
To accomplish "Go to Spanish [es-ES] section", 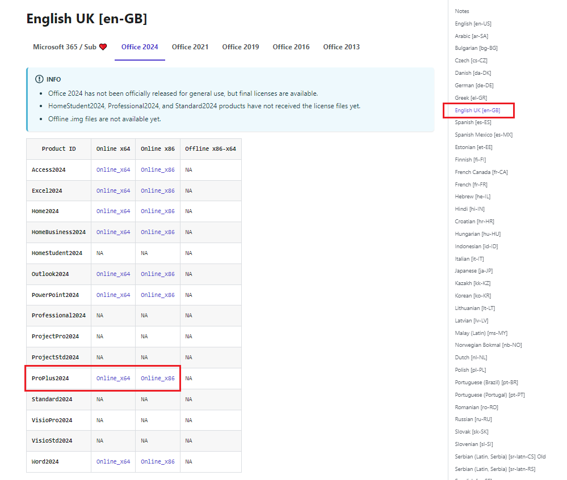I will [x=473, y=122].
